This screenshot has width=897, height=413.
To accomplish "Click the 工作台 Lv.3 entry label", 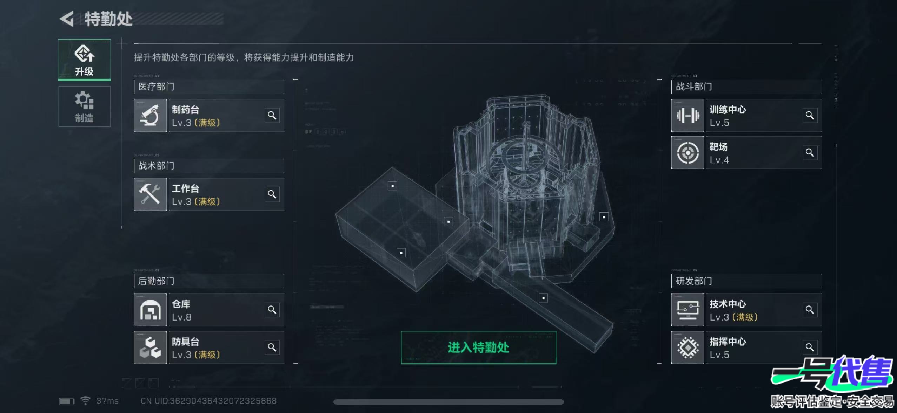I will (195, 195).
